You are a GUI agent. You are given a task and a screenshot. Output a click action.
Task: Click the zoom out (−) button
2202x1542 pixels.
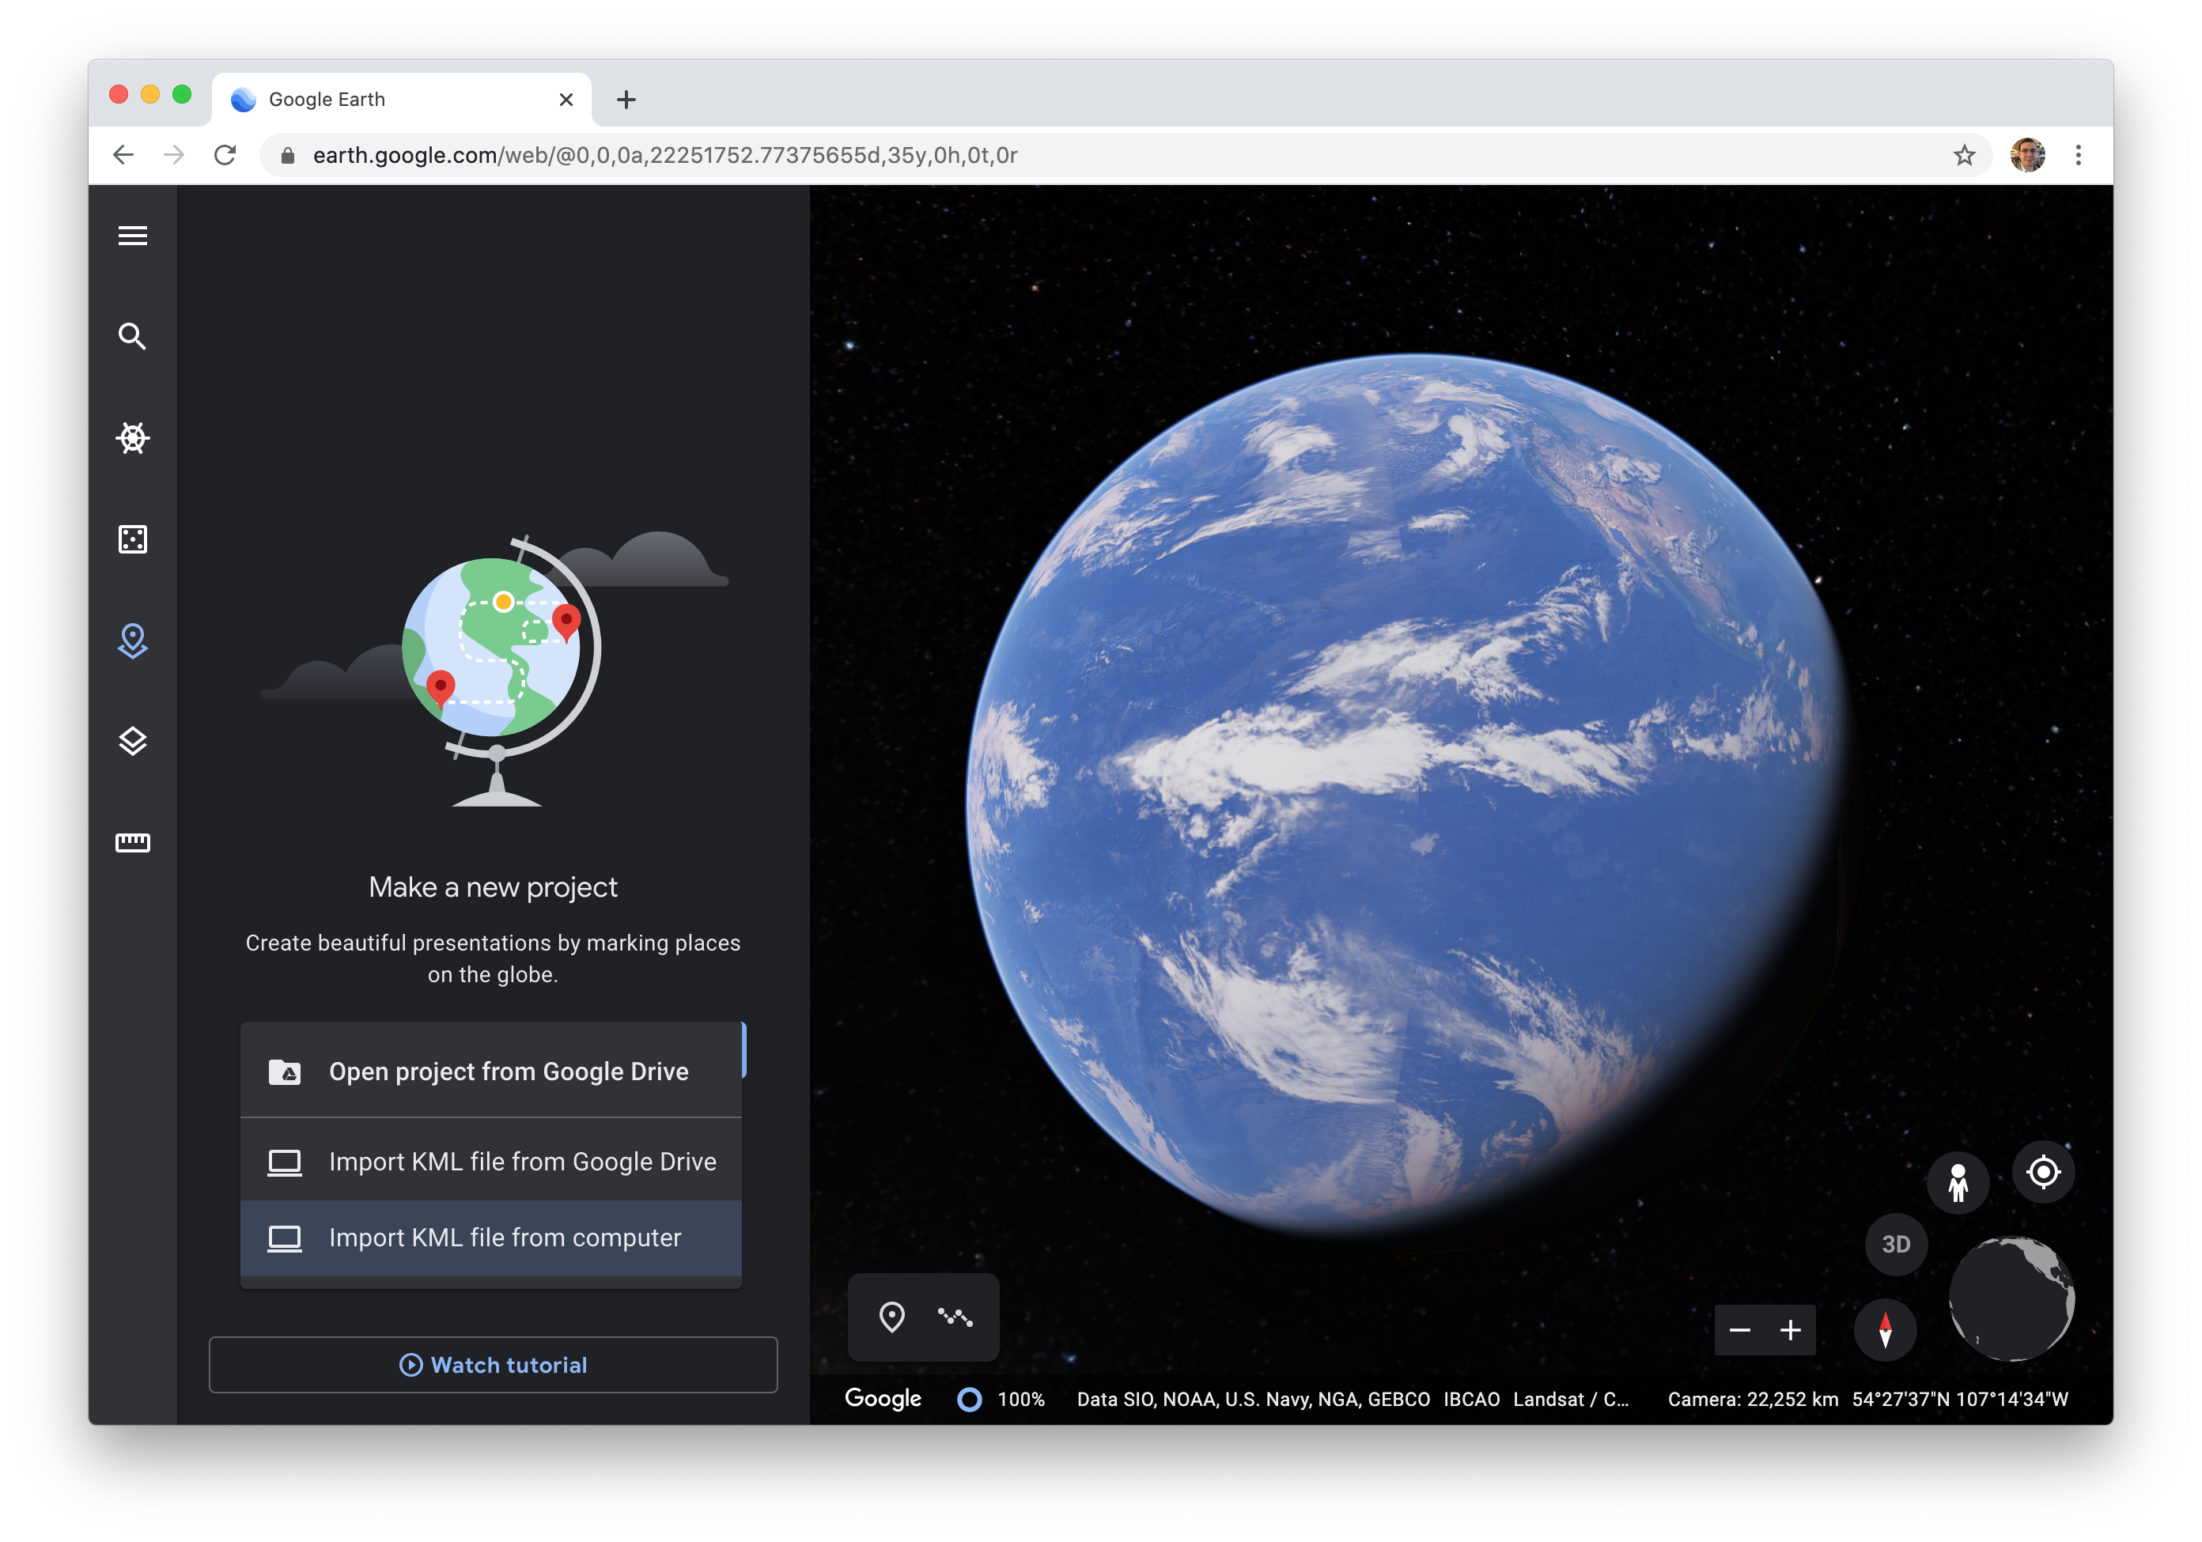coord(1740,1329)
